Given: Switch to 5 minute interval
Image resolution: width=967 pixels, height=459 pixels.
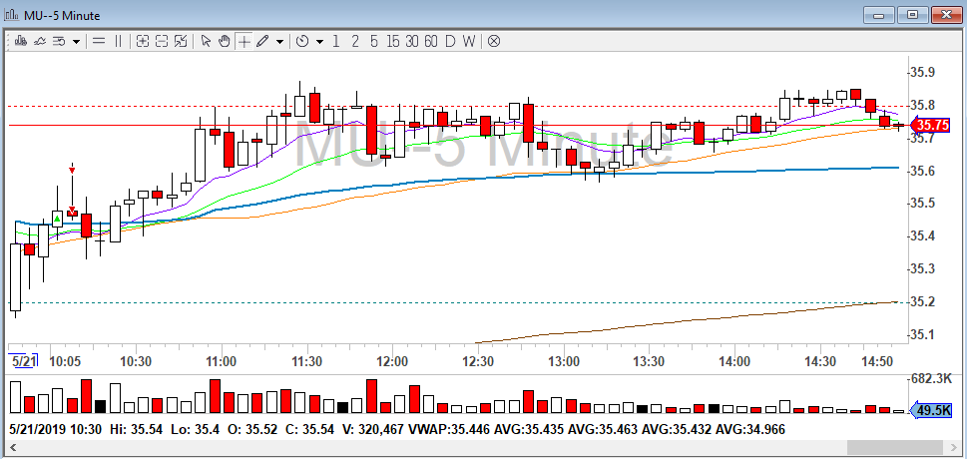Looking at the screenshot, I should (x=374, y=41).
